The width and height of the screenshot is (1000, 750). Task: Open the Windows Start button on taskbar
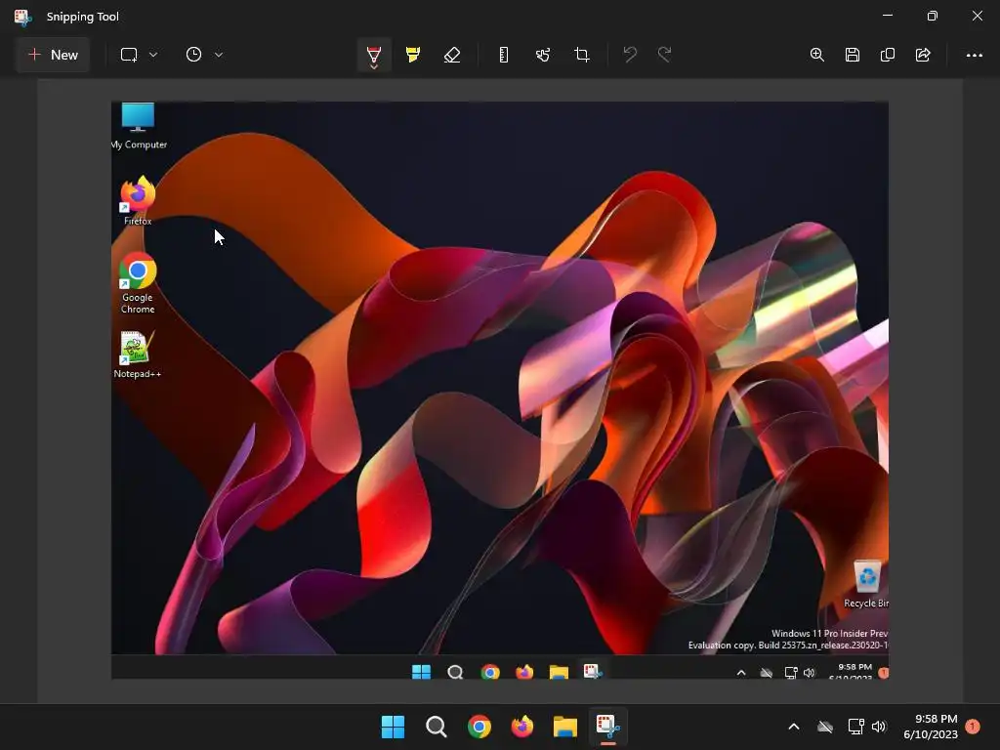point(393,727)
